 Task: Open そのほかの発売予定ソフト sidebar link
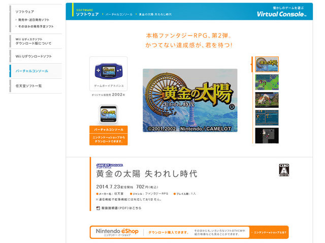point(36,26)
